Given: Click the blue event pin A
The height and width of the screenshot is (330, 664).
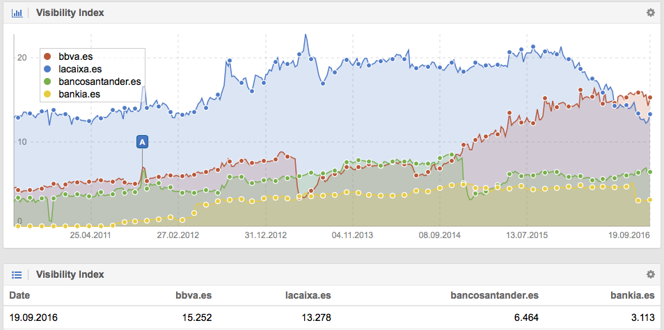Looking at the screenshot, I should (143, 142).
